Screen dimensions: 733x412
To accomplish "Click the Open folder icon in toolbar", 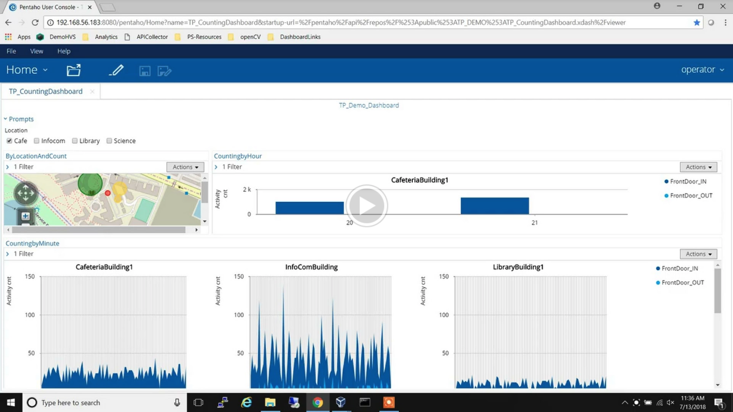I will coord(73,70).
